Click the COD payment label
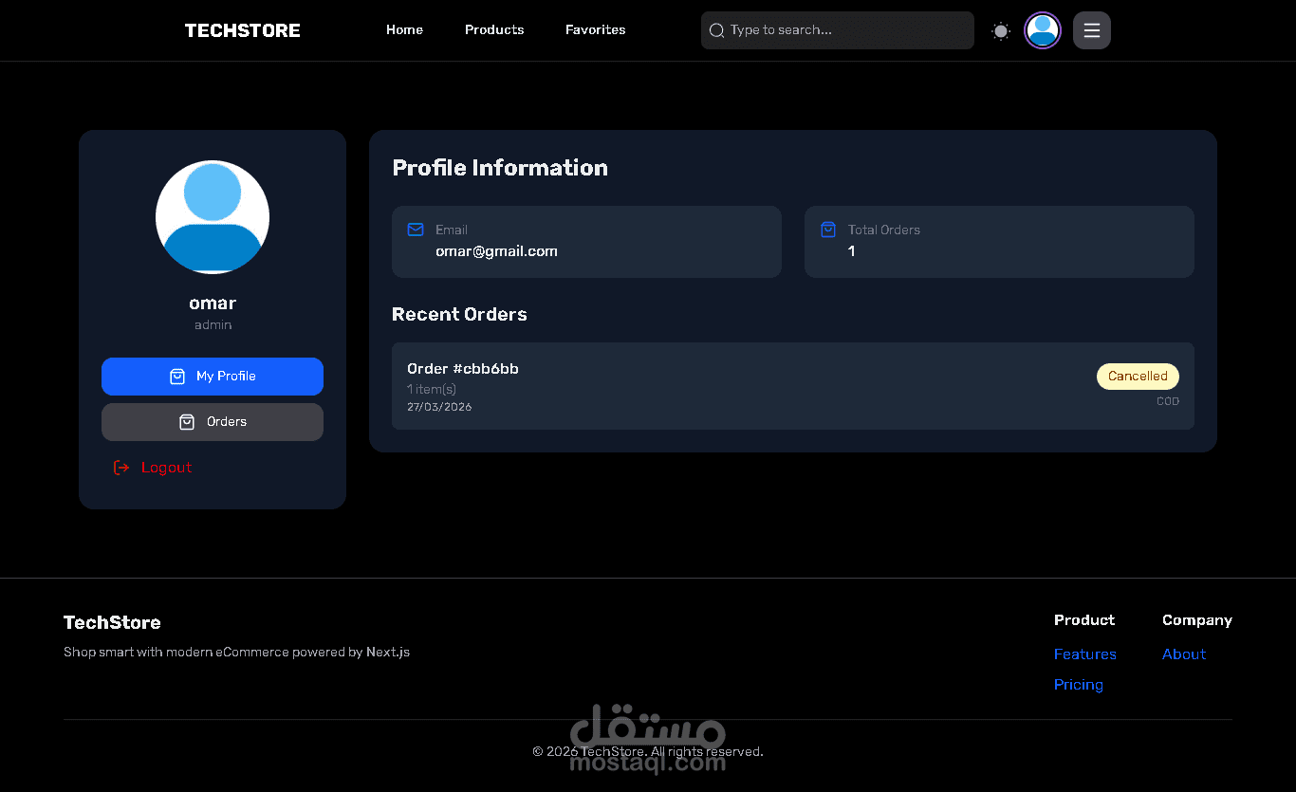The height and width of the screenshot is (792, 1296). coord(1168,401)
